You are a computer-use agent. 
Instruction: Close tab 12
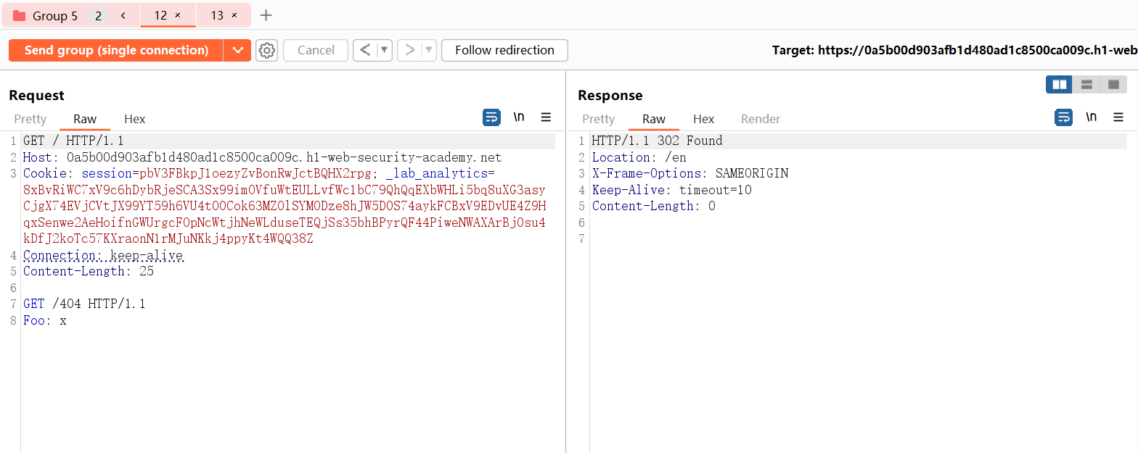point(178,15)
